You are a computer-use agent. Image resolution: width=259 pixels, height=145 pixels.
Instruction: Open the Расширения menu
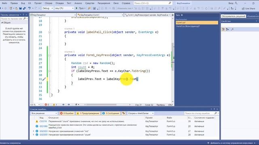point(104,3)
